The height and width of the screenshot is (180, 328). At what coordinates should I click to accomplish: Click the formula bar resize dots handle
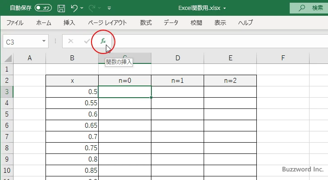tap(55, 41)
